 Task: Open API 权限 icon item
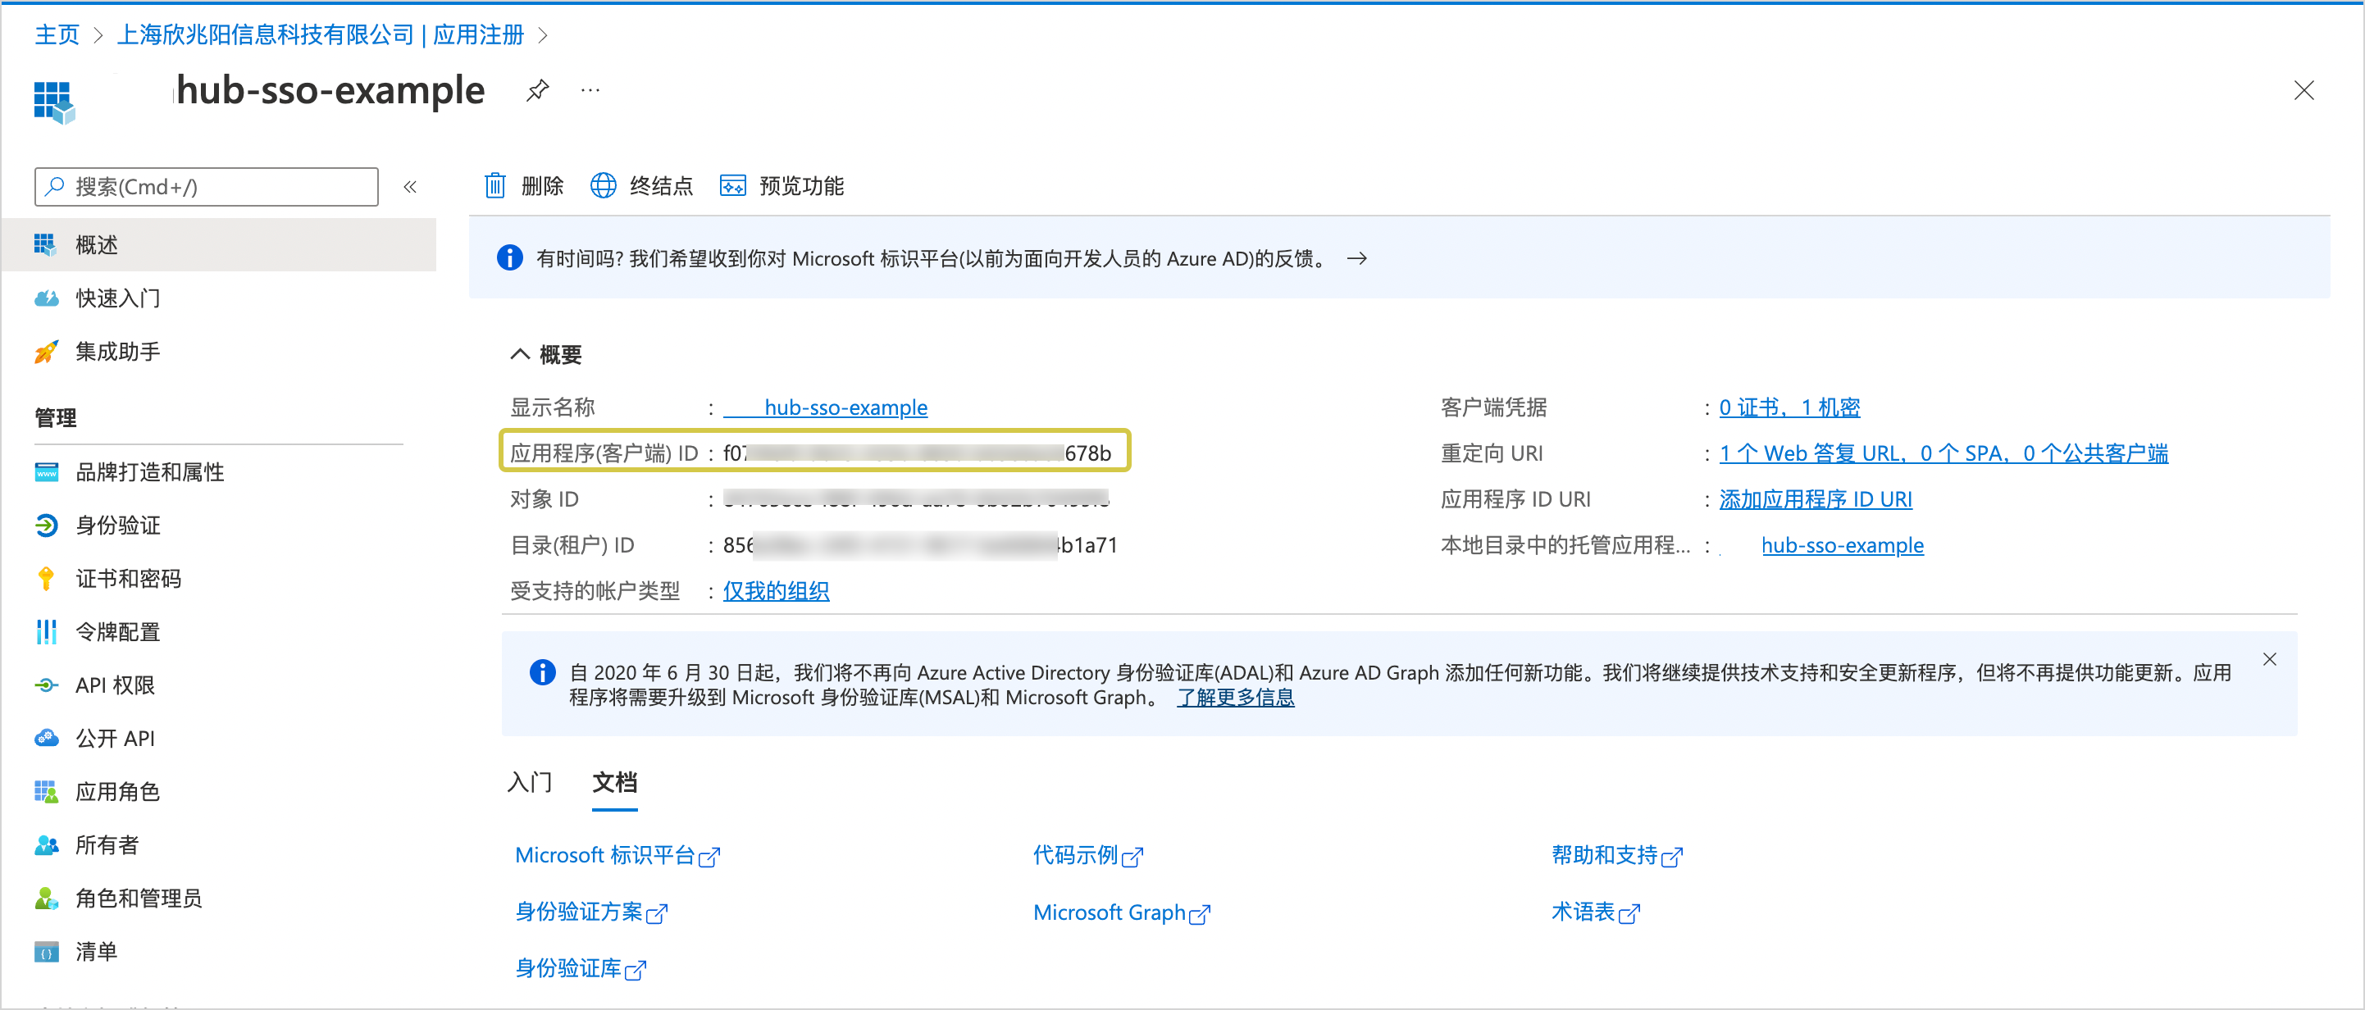pos(46,685)
